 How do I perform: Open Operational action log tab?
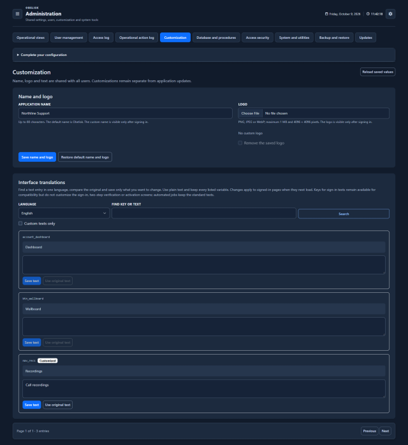pyautogui.click(x=136, y=38)
